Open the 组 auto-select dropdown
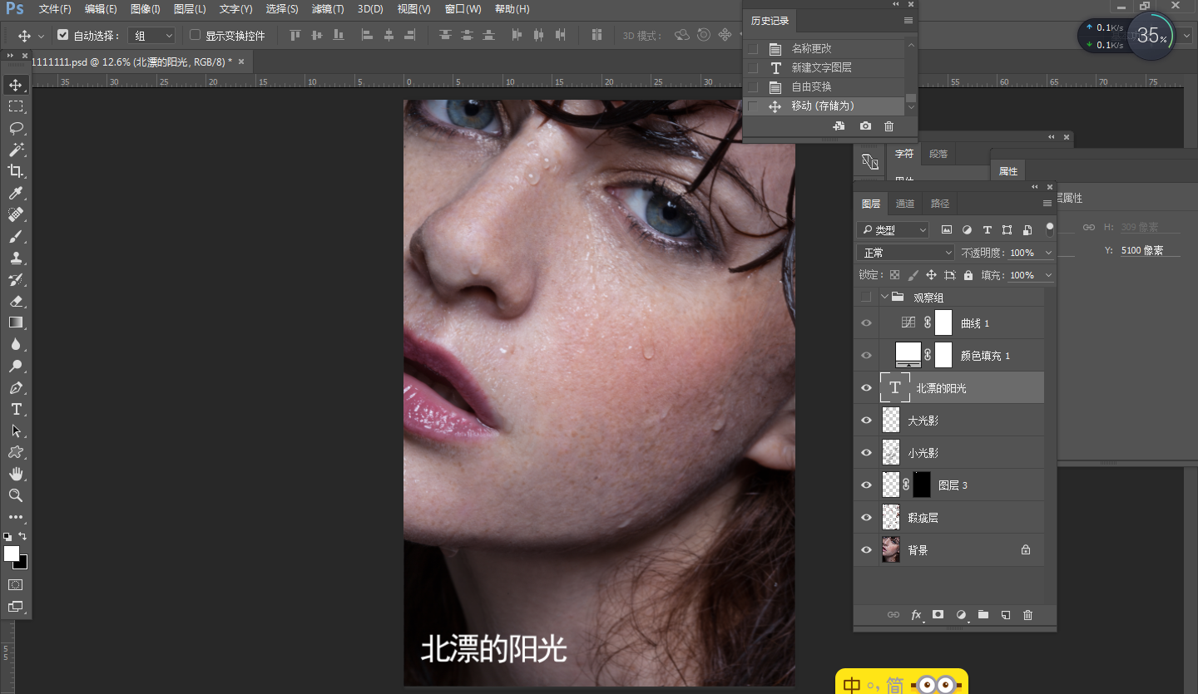1198x694 pixels. tap(151, 36)
